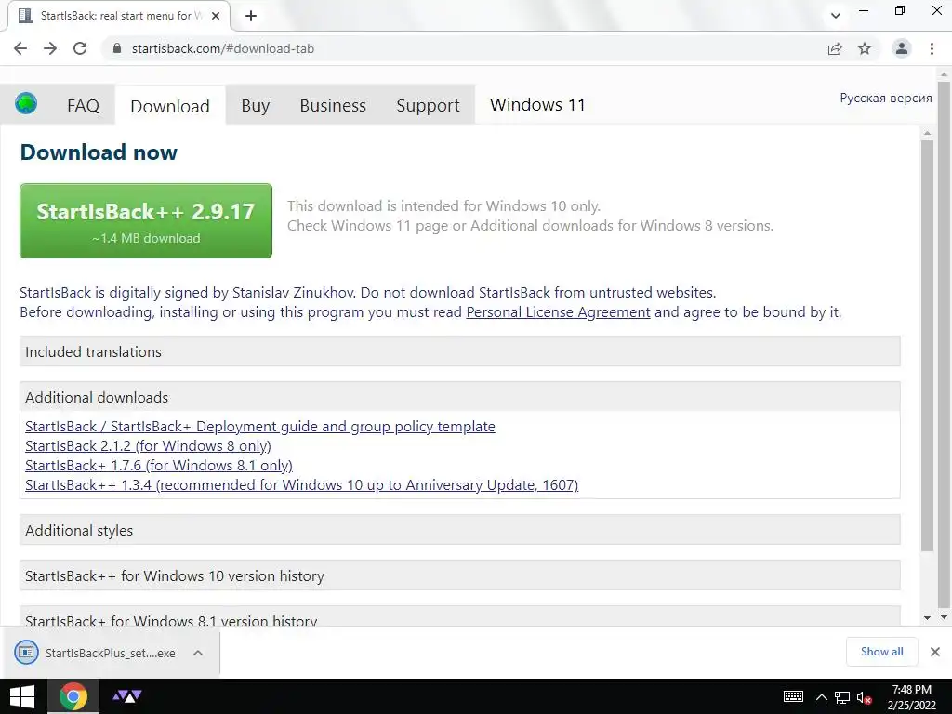Switch to the Buy tab
This screenshot has height=714, width=952.
click(255, 106)
